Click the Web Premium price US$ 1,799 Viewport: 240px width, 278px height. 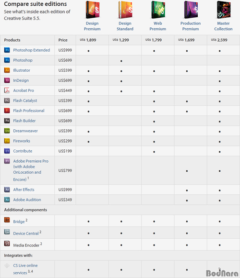153,40
